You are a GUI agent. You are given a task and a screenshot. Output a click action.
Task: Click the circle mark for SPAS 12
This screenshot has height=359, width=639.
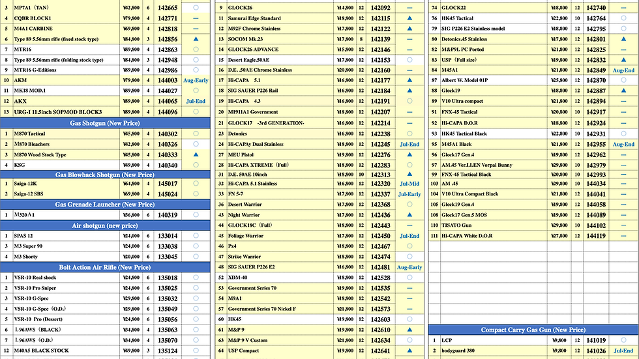pos(196,236)
